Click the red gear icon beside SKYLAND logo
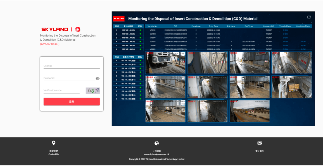Image resolution: width=323 pixels, height=166 pixels. pos(77,29)
